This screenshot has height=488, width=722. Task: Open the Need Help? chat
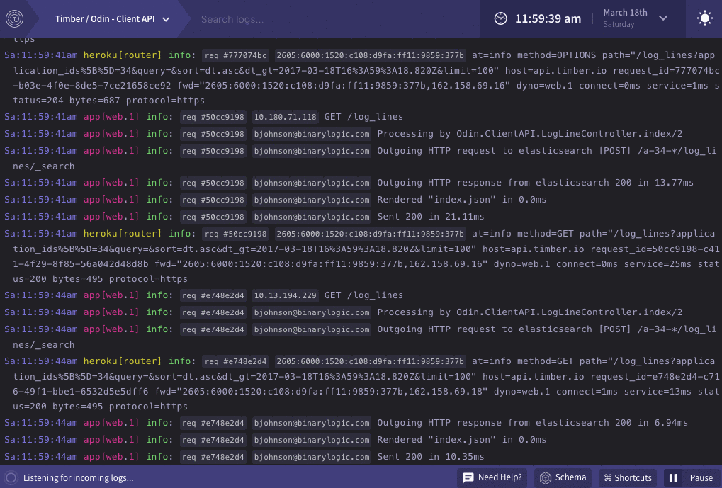coord(492,477)
